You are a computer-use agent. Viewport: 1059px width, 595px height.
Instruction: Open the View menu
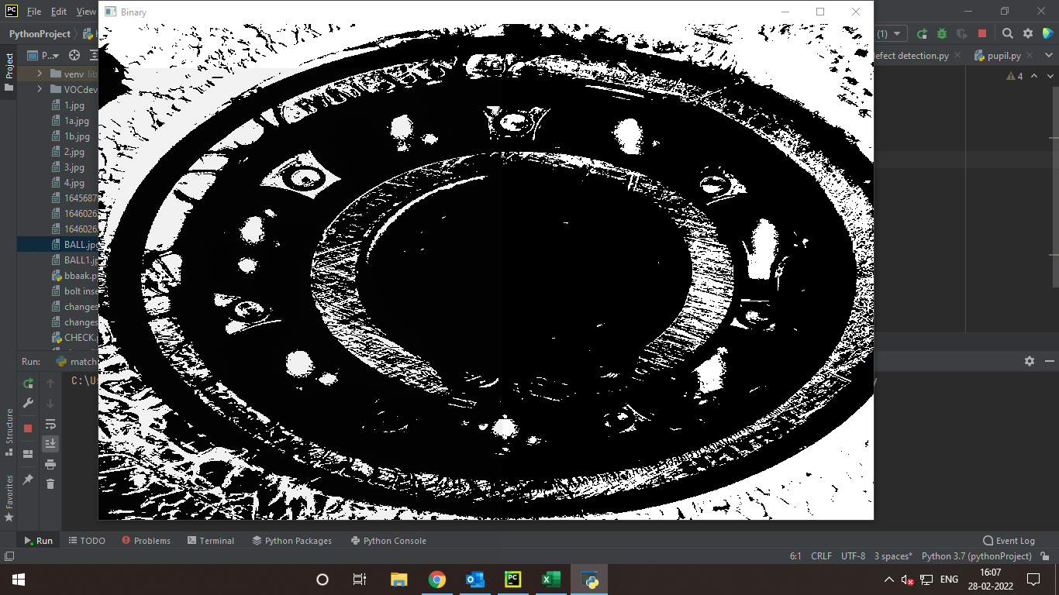86,12
